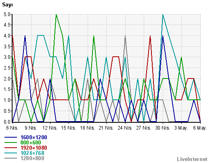The height and width of the screenshot is (163, 210).
Task: Click the 4.0 y-axis value
Action: [x=7, y=36]
